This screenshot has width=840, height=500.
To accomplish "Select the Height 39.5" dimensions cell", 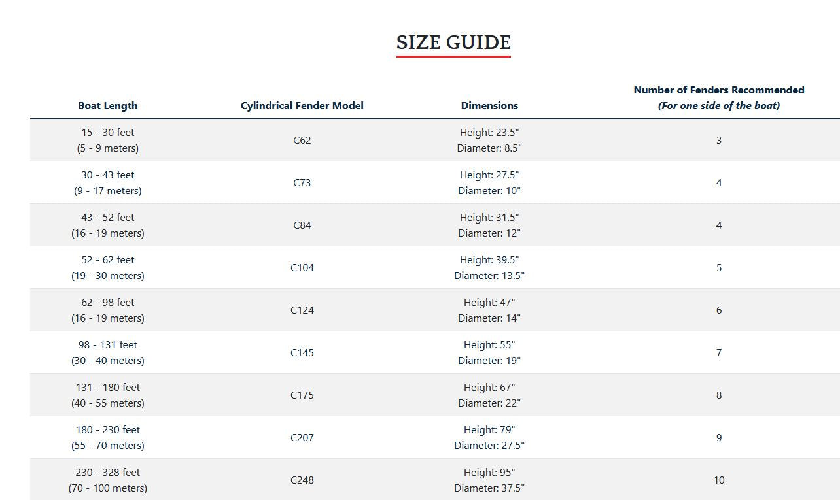I will [x=489, y=267].
